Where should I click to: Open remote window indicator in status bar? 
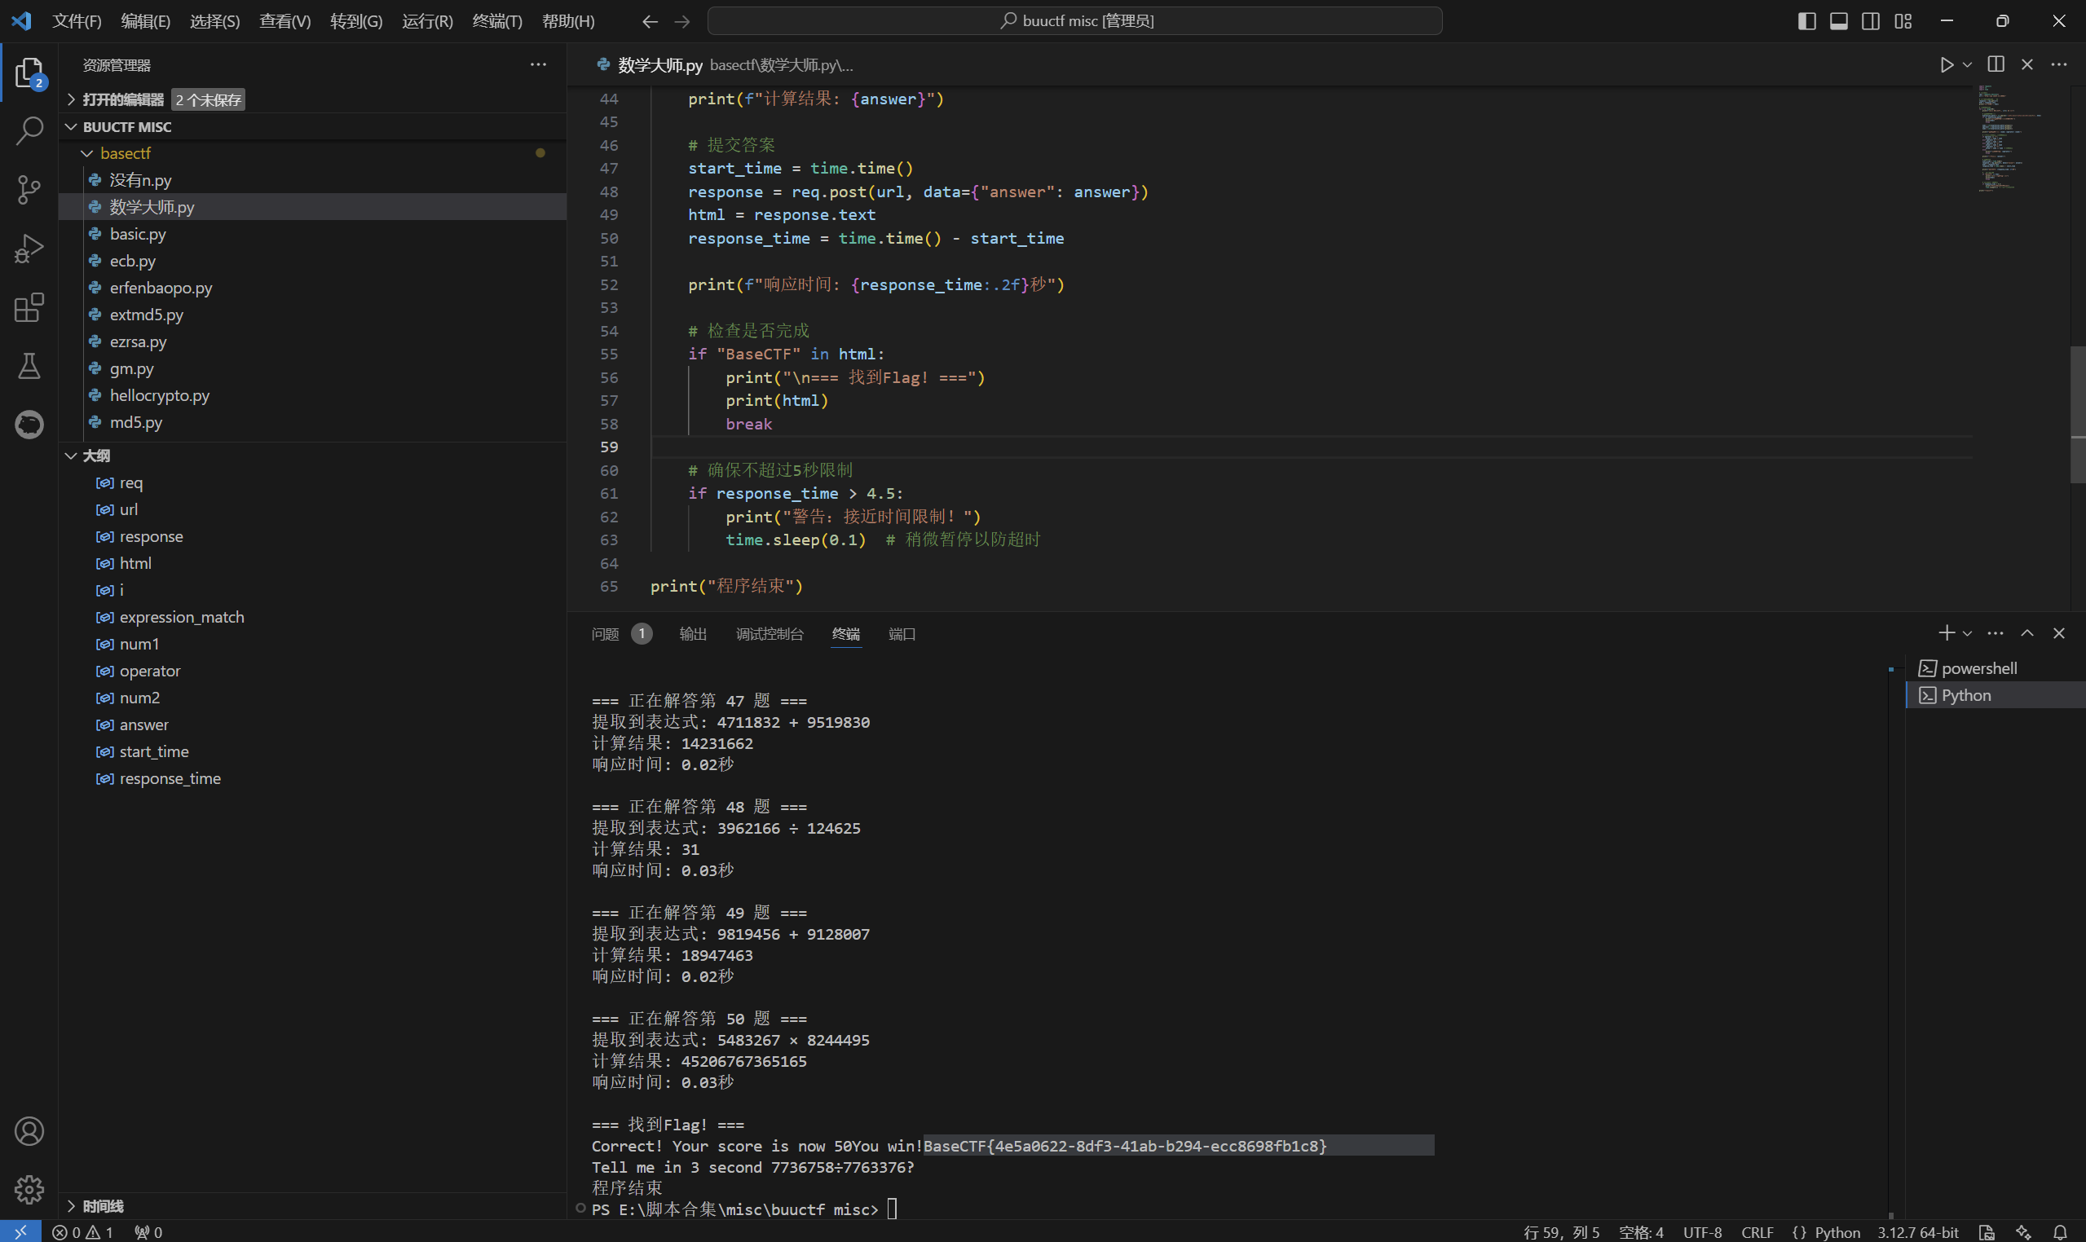(20, 1232)
